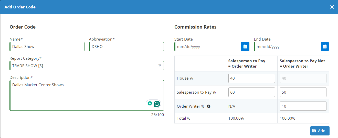Click the Name field containing Dallas Show
Viewport: 338px width, 138px height.
[47, 47]
